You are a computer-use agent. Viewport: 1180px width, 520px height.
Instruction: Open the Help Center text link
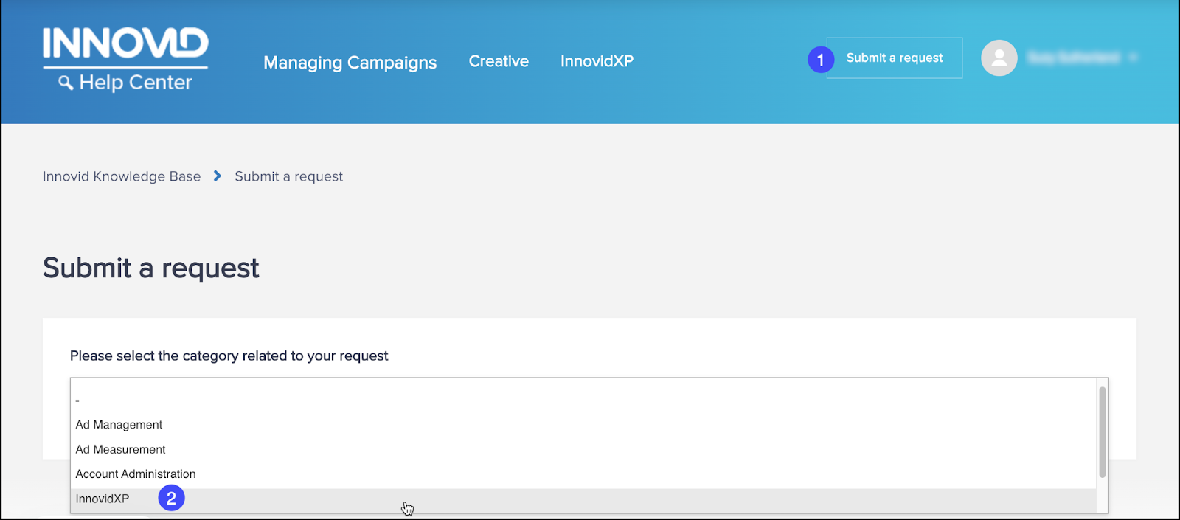click(136, 83)
